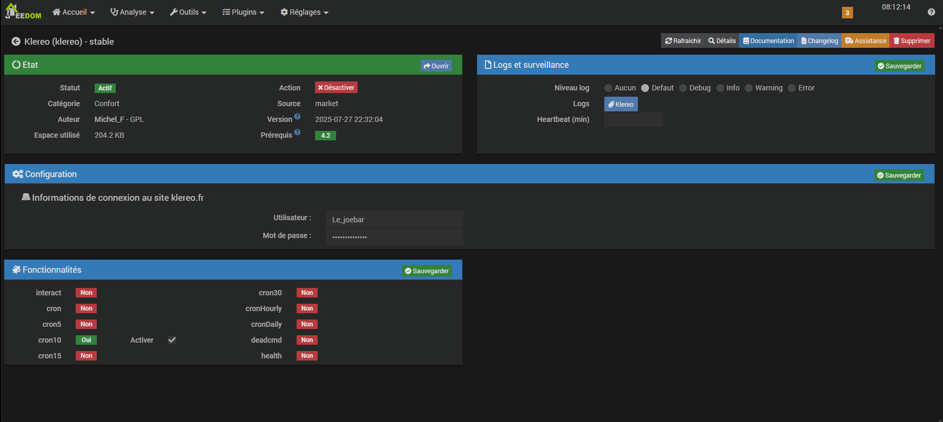The image size is (943, 422).
Task: Open the Klereo log button
Action: [621, 104]
